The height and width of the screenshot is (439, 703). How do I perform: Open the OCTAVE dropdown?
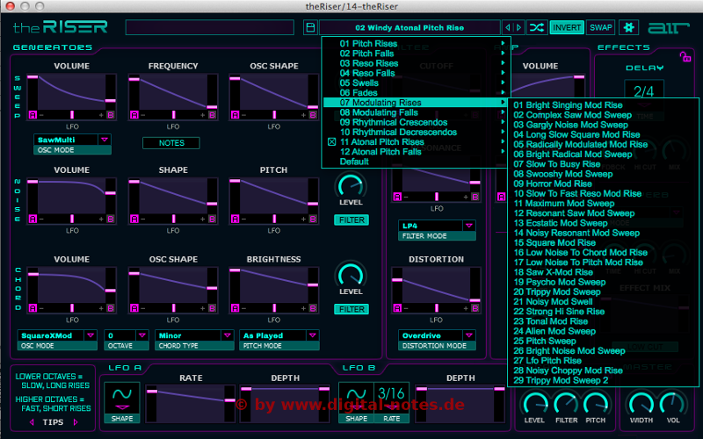[x=127, y=335]
